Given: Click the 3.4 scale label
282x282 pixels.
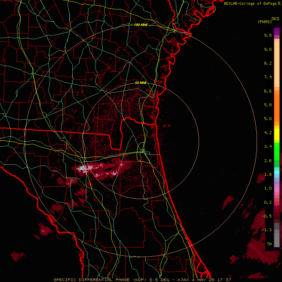Looking at the screenshot, I should [x=268, y=147].
